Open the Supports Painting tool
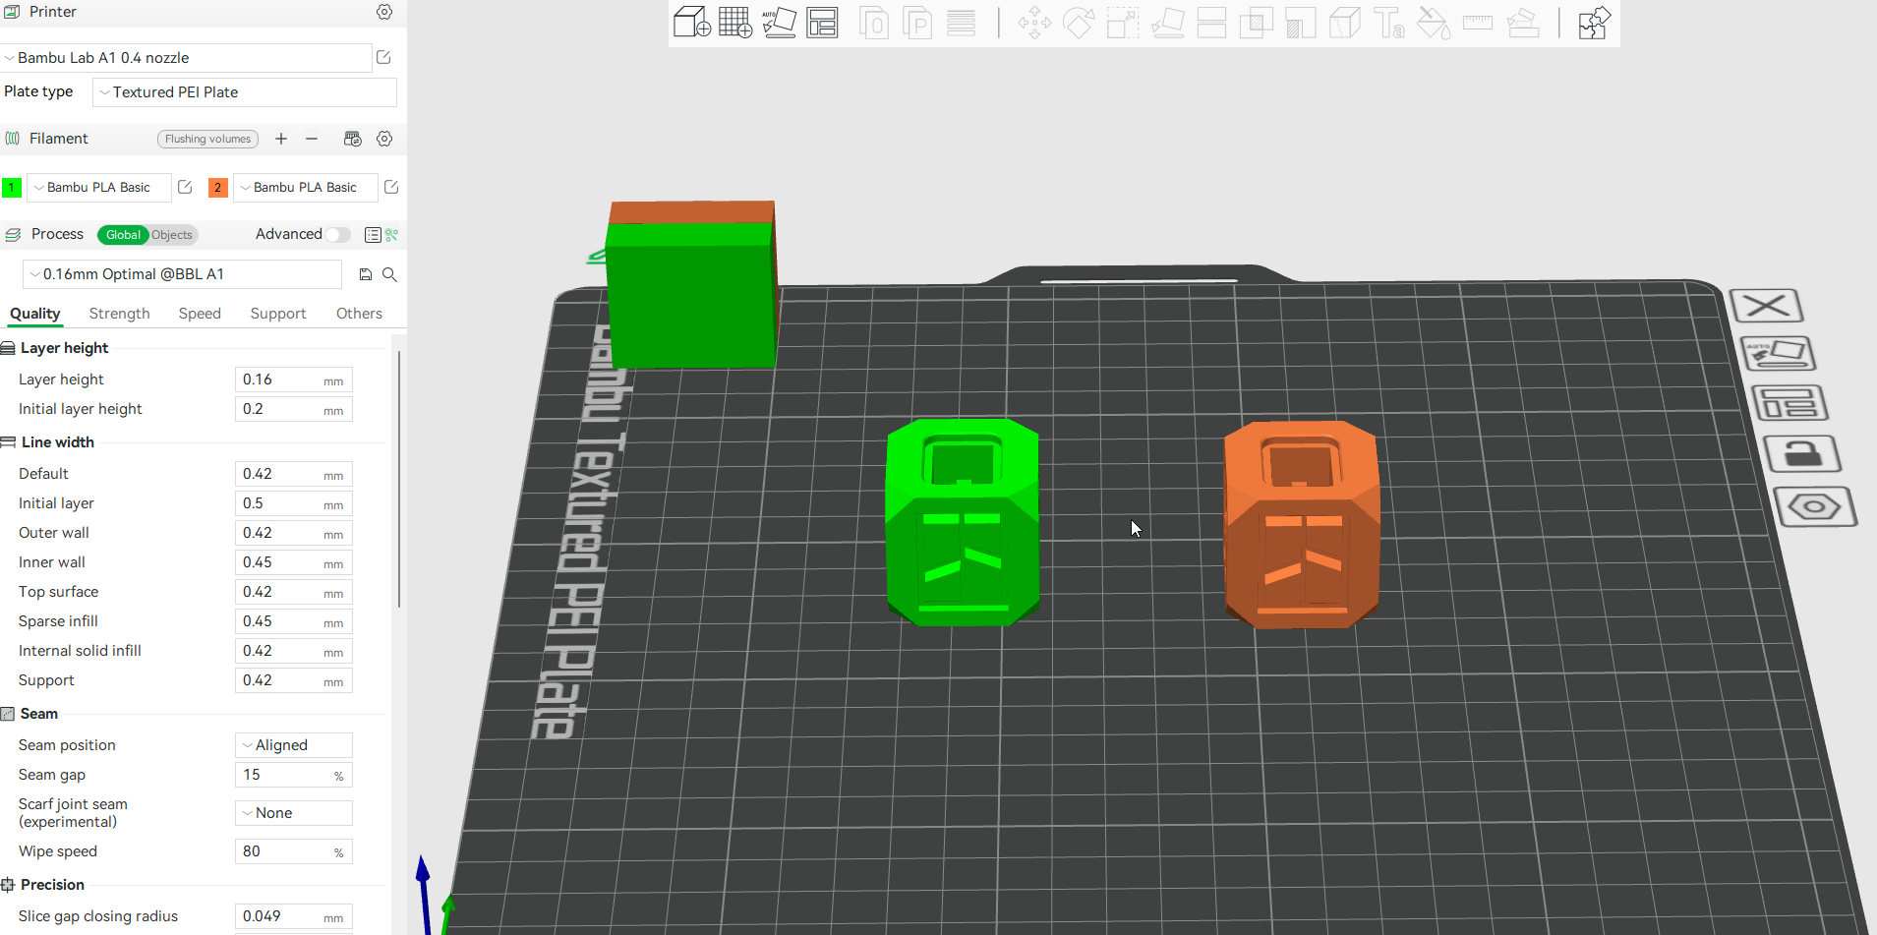 pyautogui.click(x=1300, y=22)
